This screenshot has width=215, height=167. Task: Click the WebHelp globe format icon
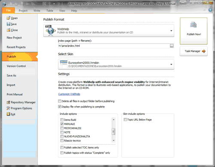coord(51,30)
